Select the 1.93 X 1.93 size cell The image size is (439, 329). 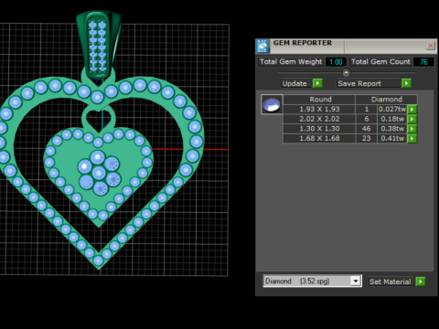point(319,109)
